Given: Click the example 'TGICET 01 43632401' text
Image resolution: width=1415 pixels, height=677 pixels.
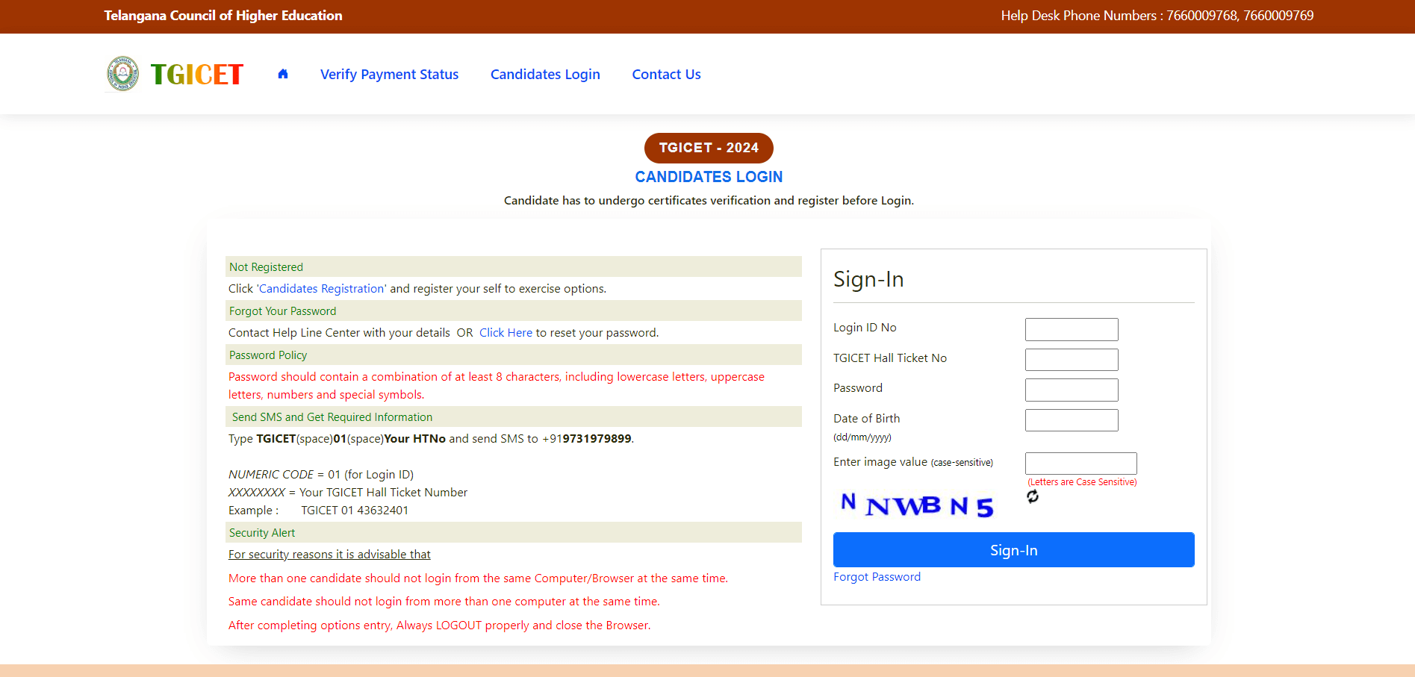Looking at the screenshot, I should pyautogui.click(x=355, y=511).
